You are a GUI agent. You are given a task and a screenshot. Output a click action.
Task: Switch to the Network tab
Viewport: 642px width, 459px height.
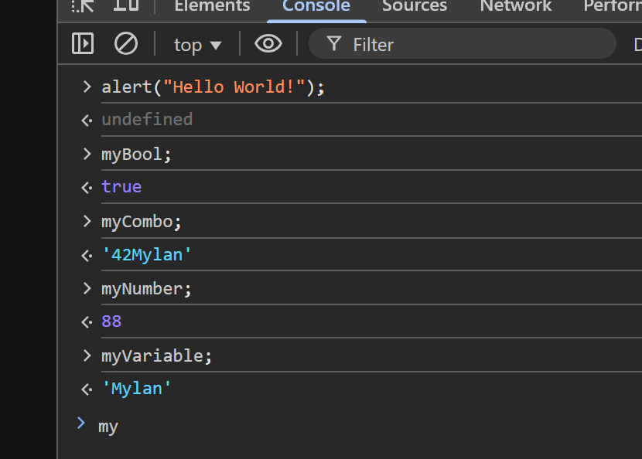pos(515,8)
